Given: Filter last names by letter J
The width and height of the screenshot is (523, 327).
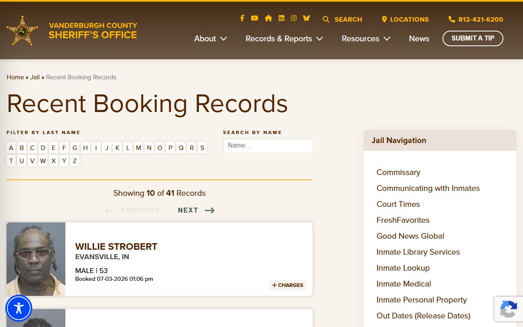Looking at the screenshot, I should (107, 148).
